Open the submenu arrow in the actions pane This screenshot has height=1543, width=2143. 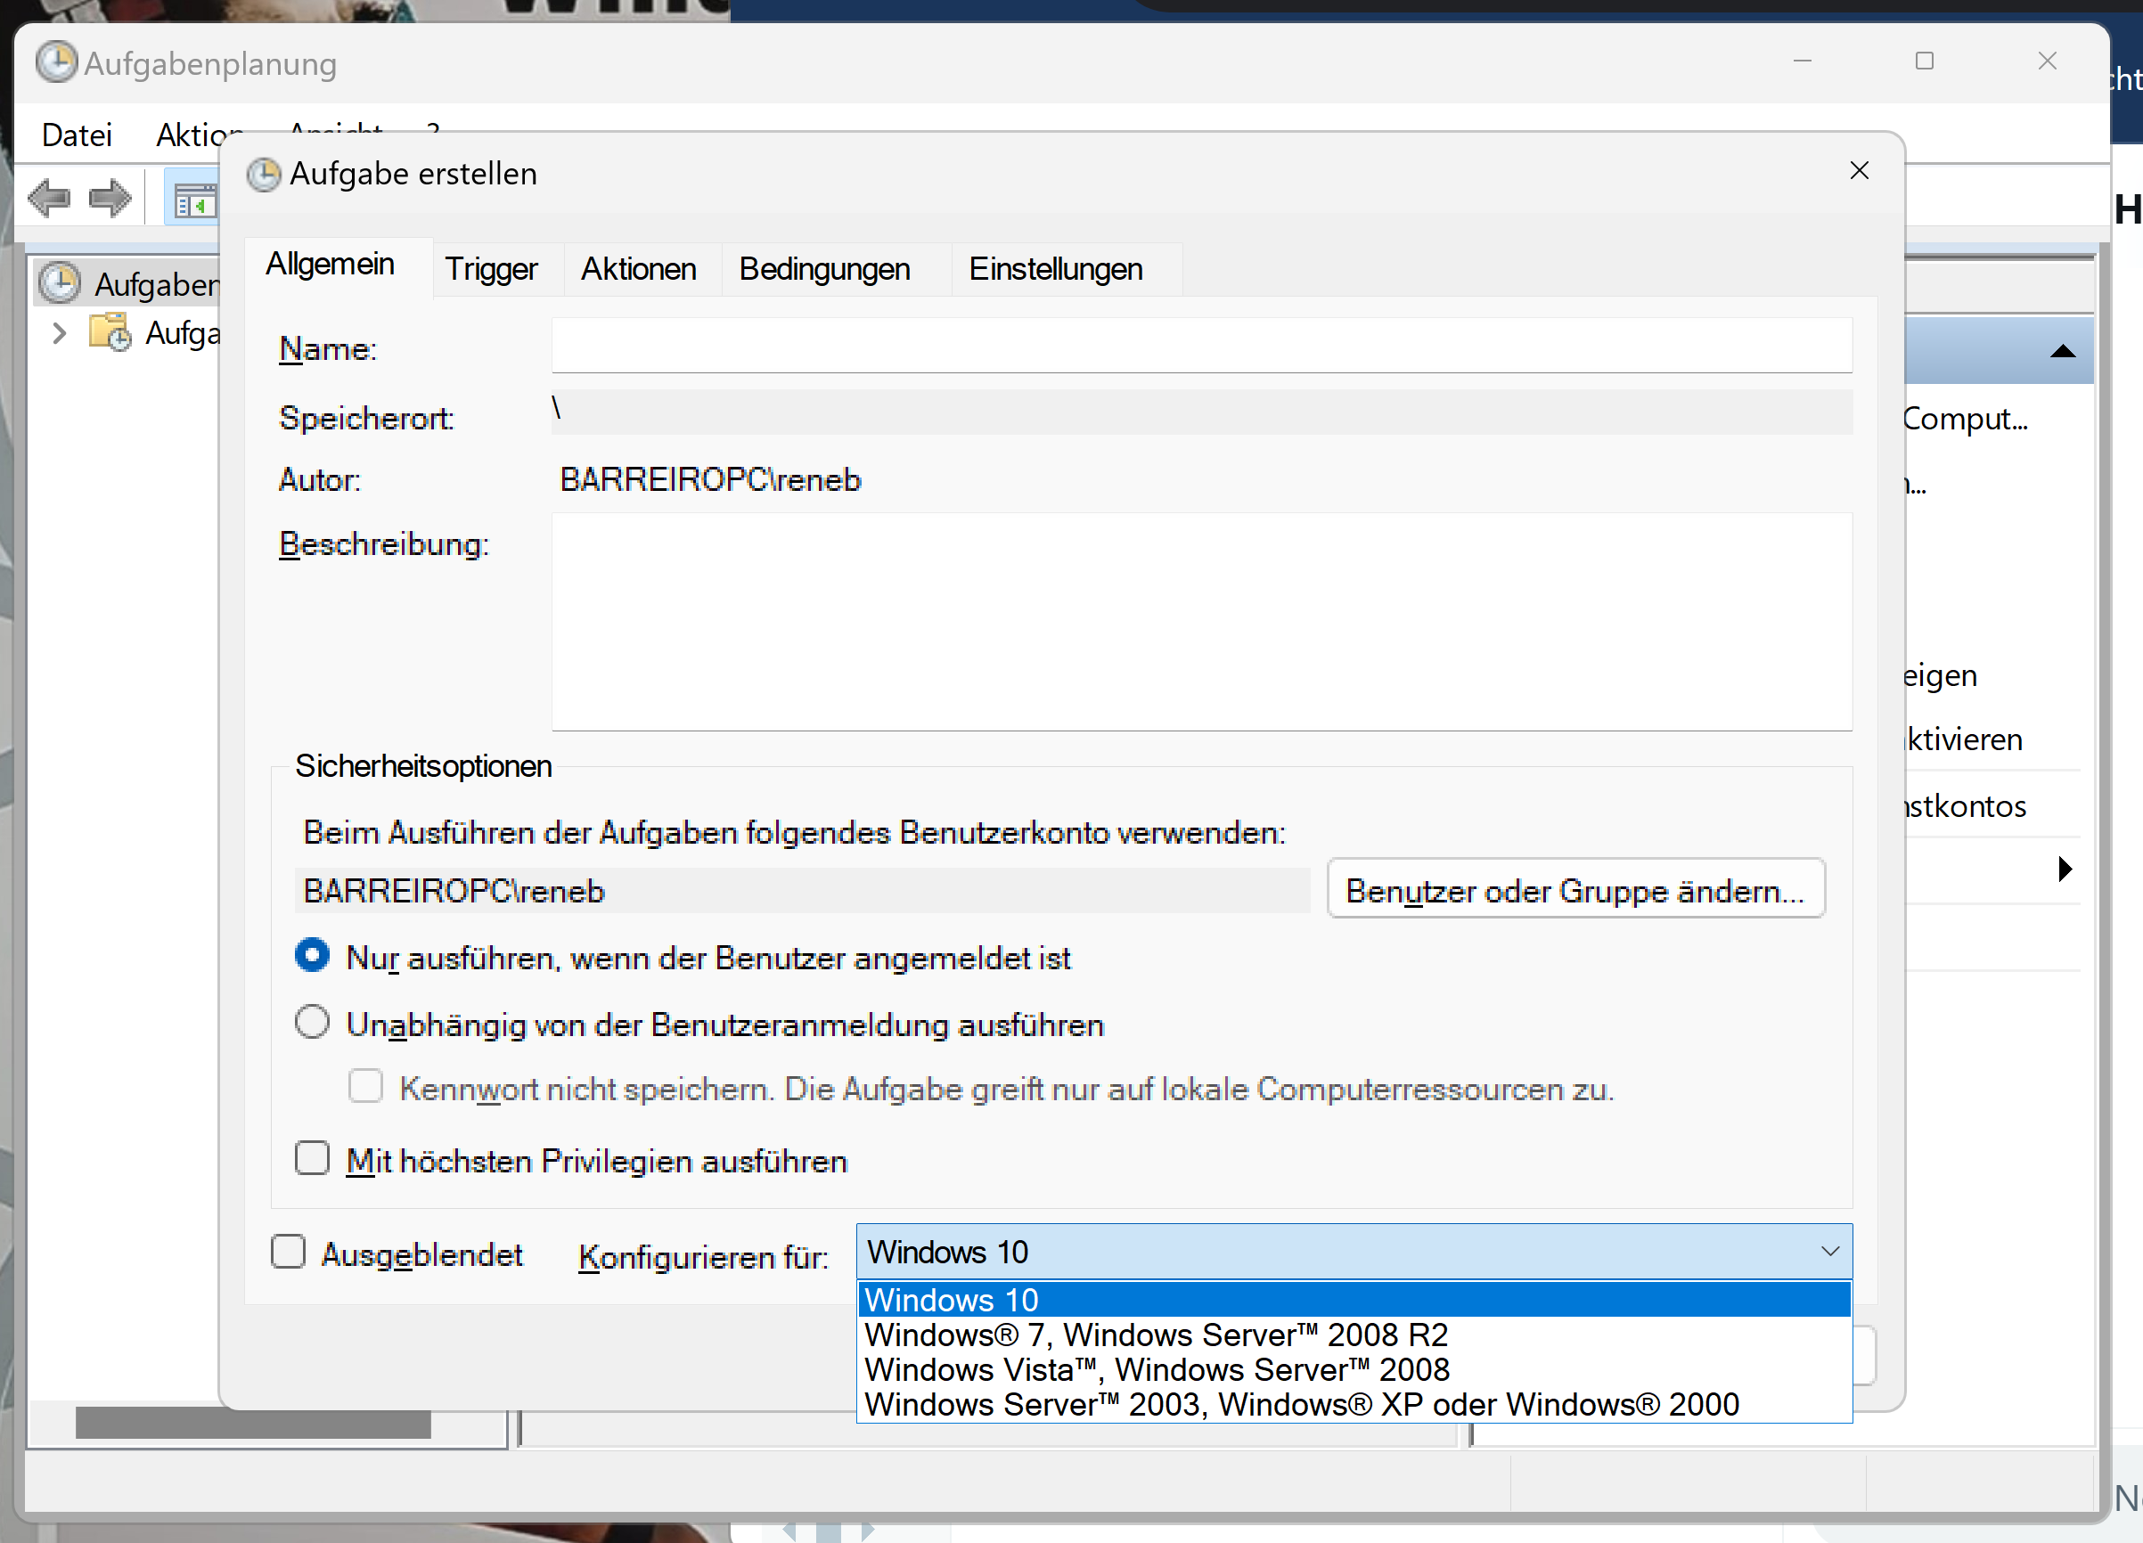pos(2065,869)
